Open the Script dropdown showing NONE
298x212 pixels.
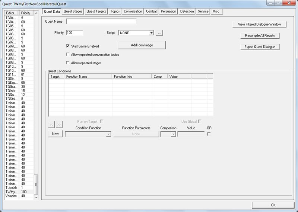(x=136, y=33)
